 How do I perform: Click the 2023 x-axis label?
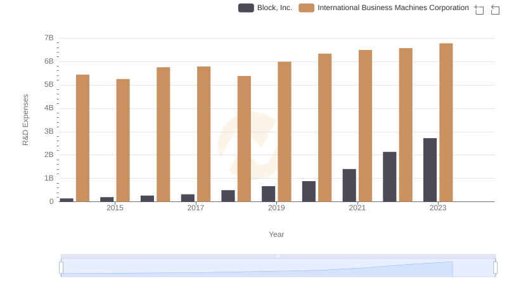pyautogui.click(x=438, y=208)
